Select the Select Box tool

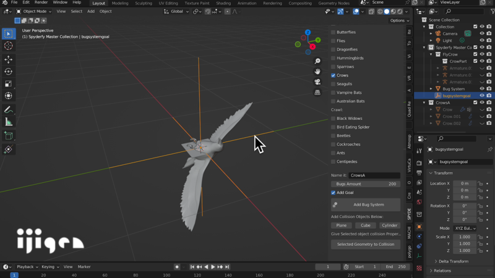[9, 33]
